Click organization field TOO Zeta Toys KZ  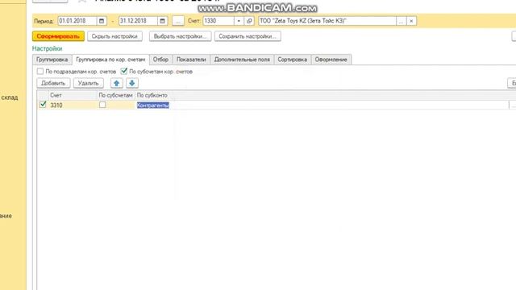(327, 21)
